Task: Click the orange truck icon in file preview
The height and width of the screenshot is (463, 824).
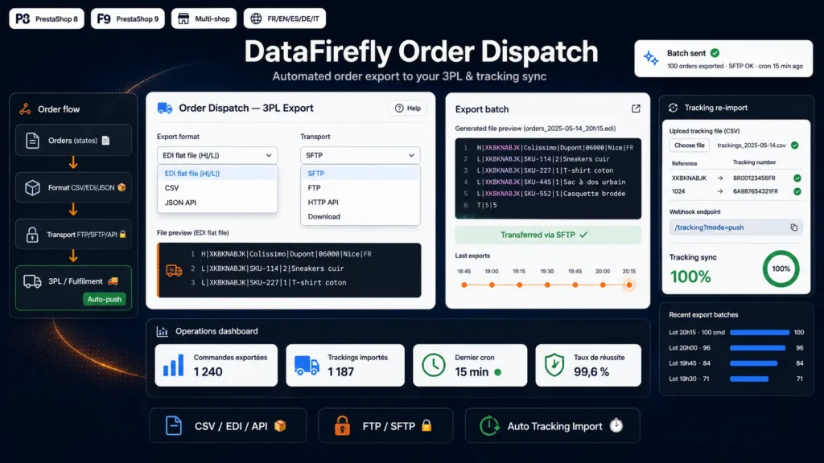Action: [174, 270]
